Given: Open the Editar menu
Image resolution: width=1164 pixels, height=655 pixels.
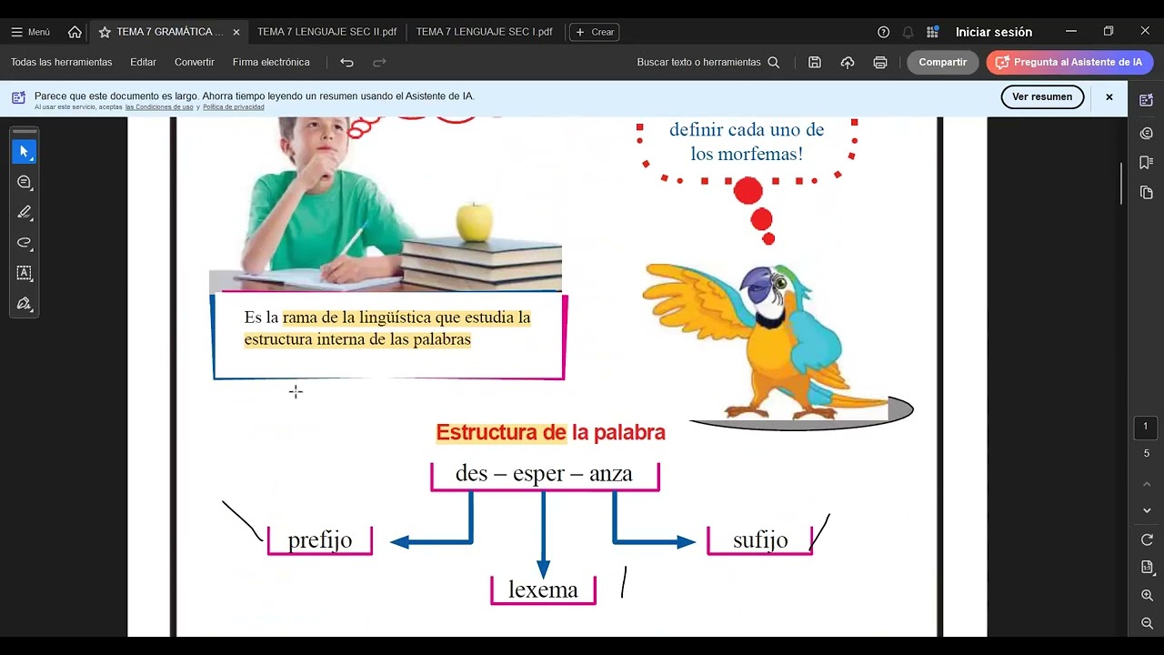Looking at the screenshot, I should (x=143, y=62).
